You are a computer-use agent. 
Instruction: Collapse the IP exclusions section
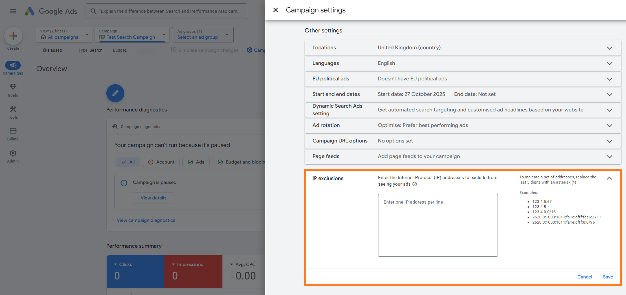609,178
